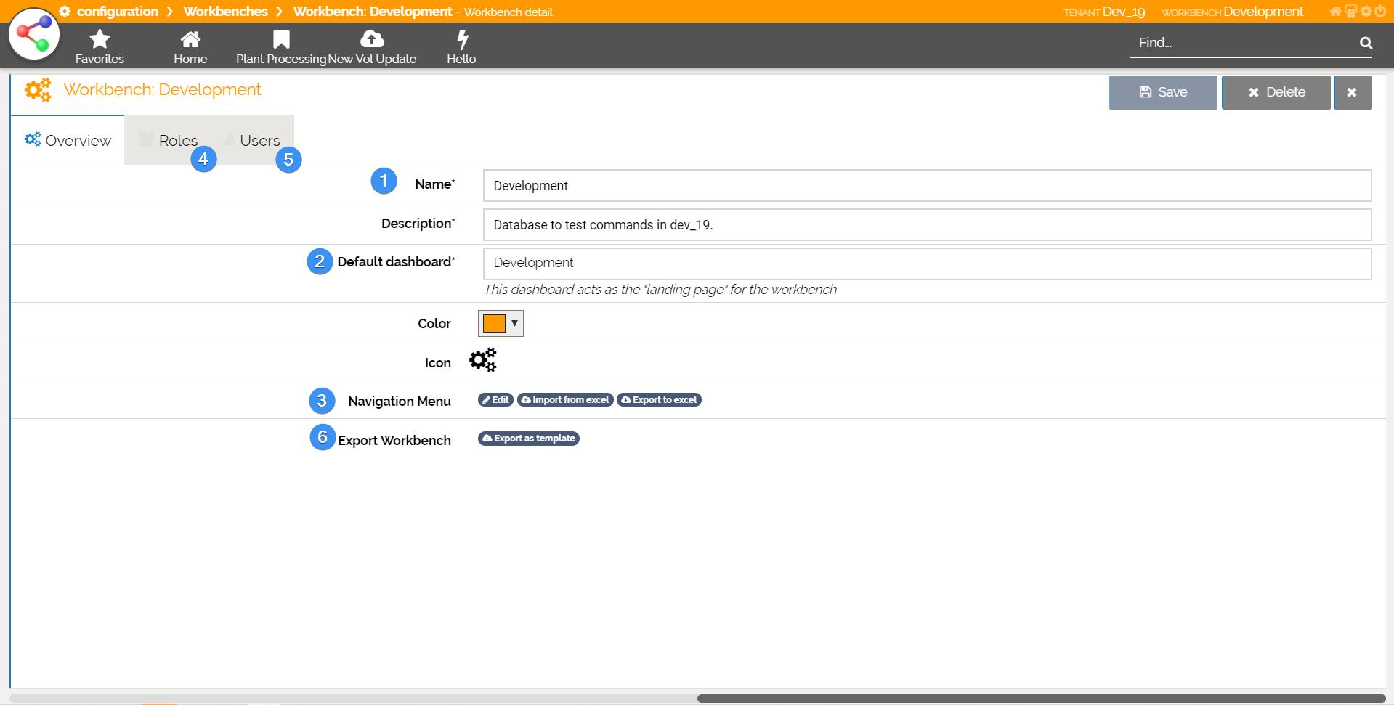
Task: Click the workbench gears Icon selector
Action: (x=482, y=360)
